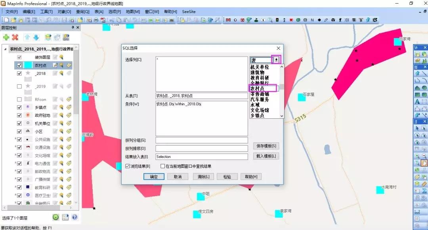
Task: Click the 确定 button
Action: [154, 177]
